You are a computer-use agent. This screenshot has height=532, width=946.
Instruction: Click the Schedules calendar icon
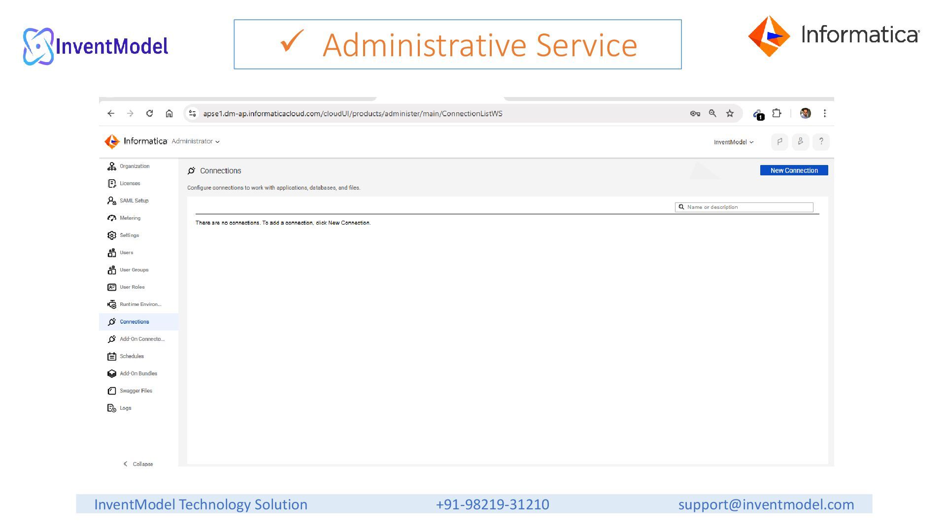click(x=112, y=356)
